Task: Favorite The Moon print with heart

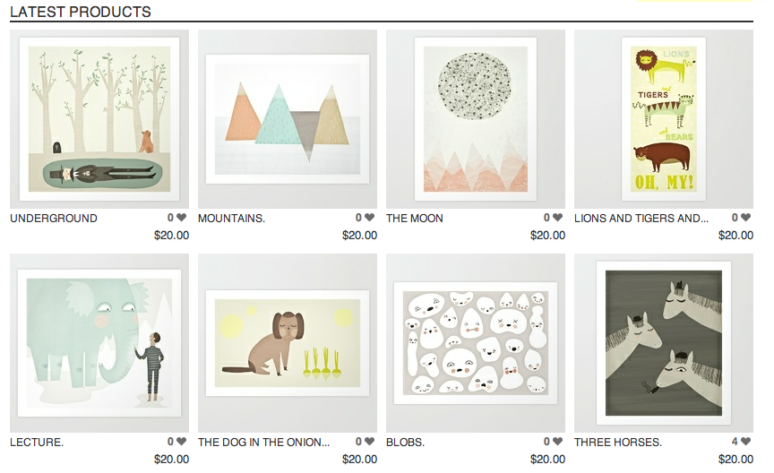Action: 557,218
